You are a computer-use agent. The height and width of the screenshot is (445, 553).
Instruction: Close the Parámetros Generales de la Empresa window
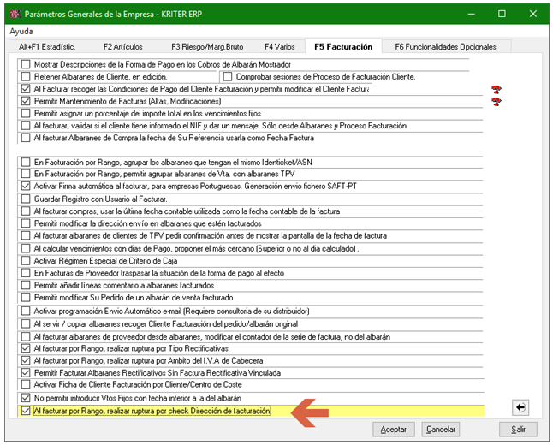[x=533, y=14]
